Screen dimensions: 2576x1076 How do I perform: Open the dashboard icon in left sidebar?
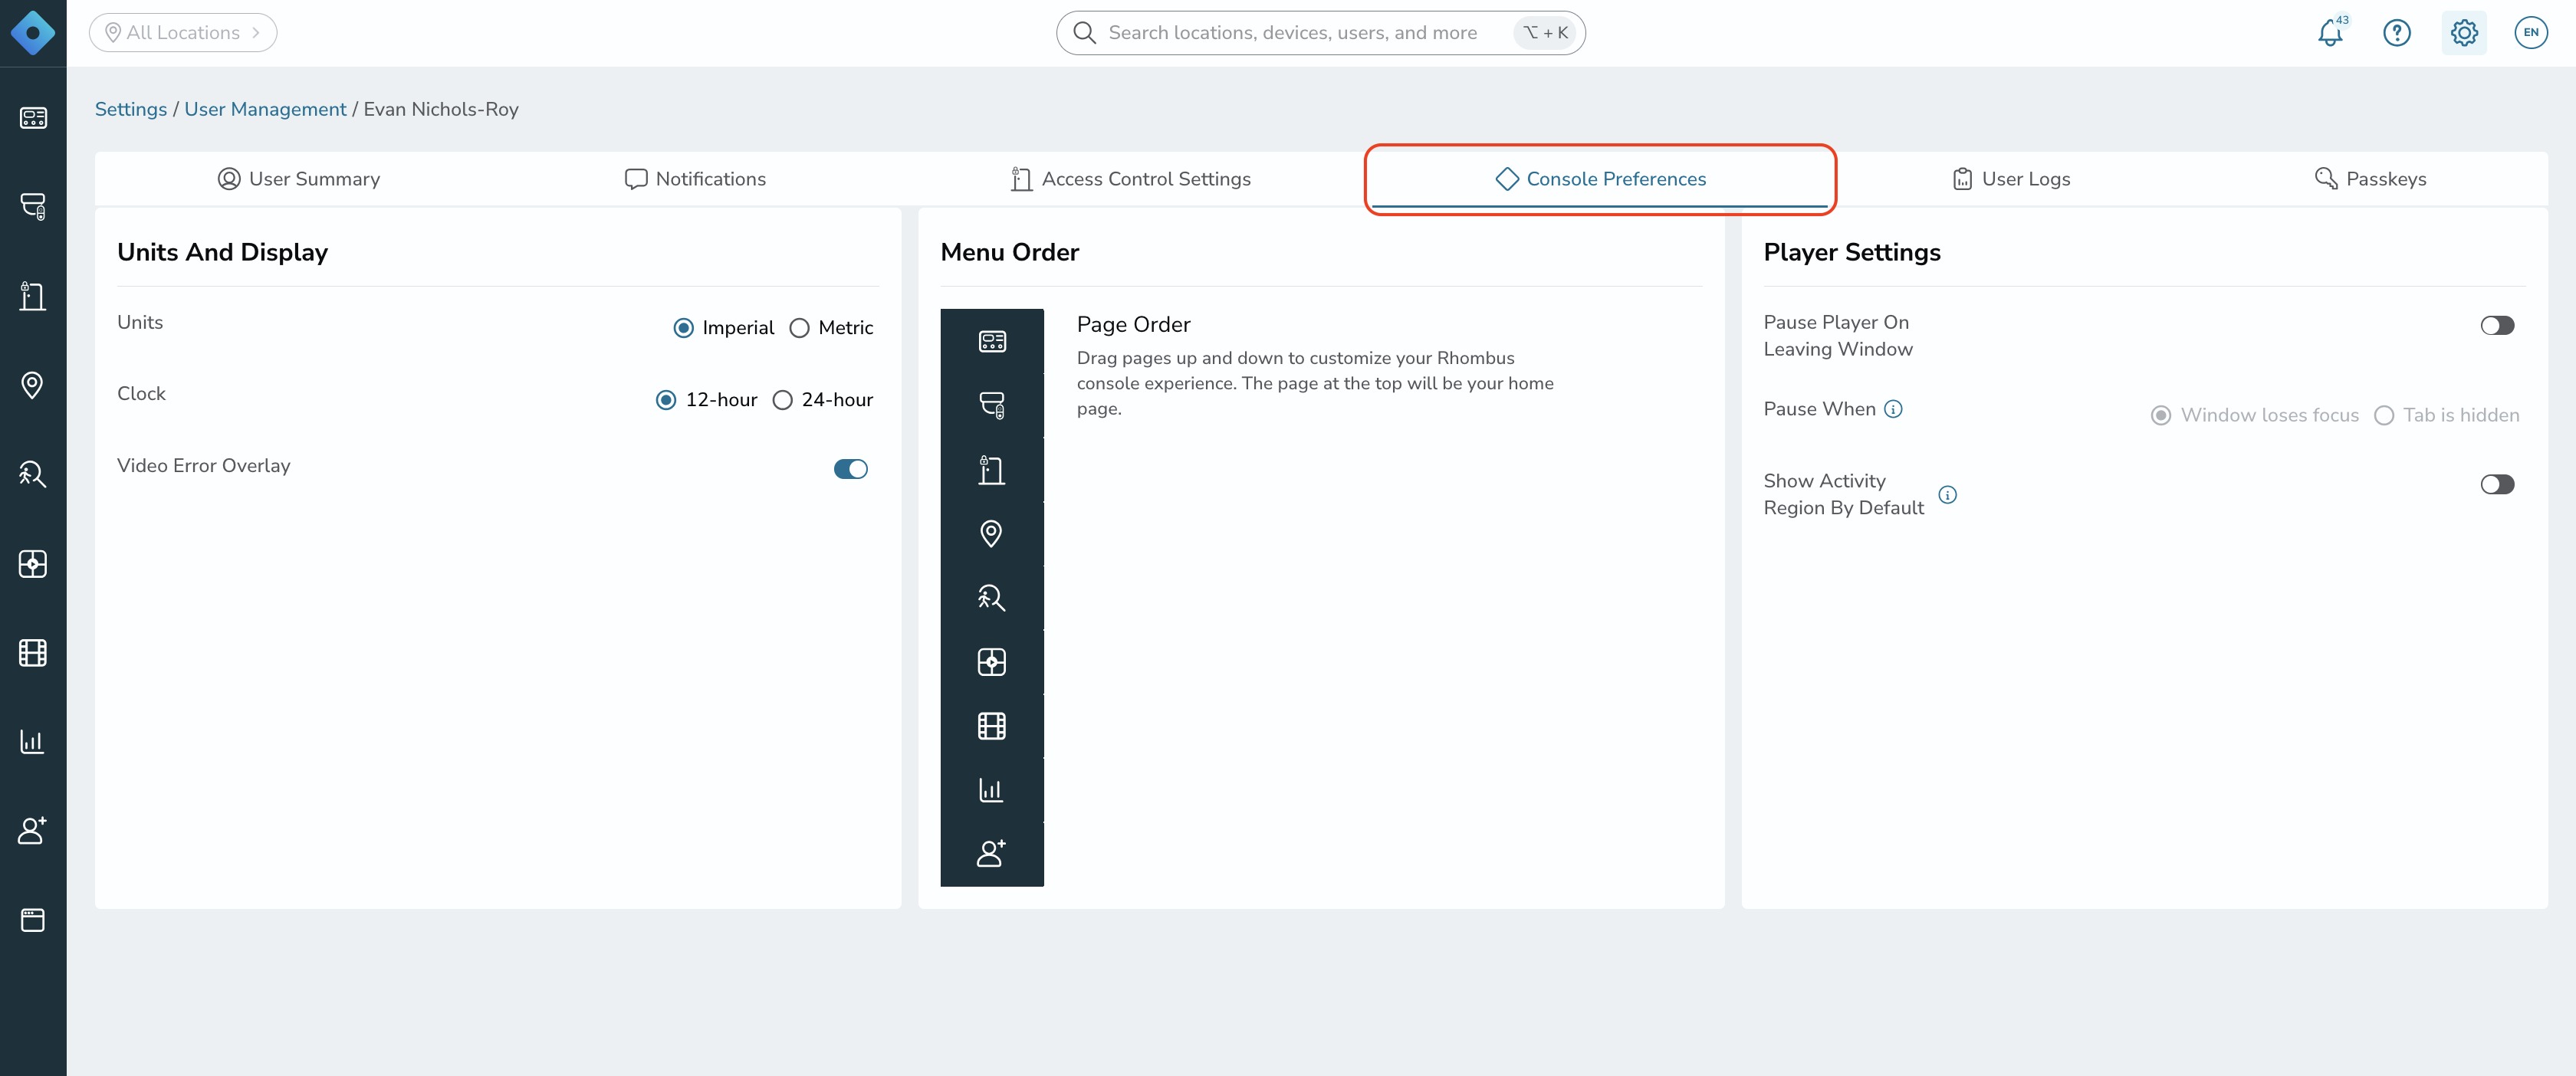tap(33, 118)
